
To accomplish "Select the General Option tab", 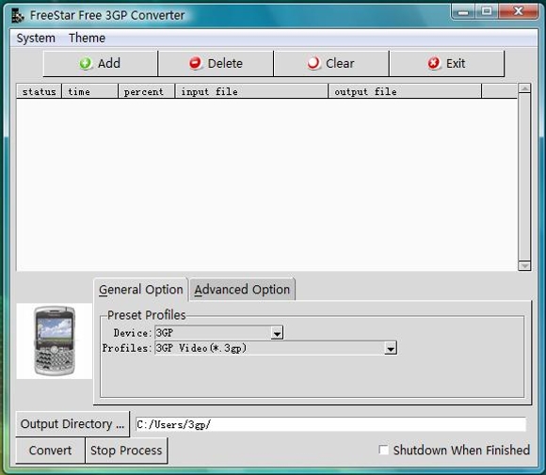I will click(141, 290).
